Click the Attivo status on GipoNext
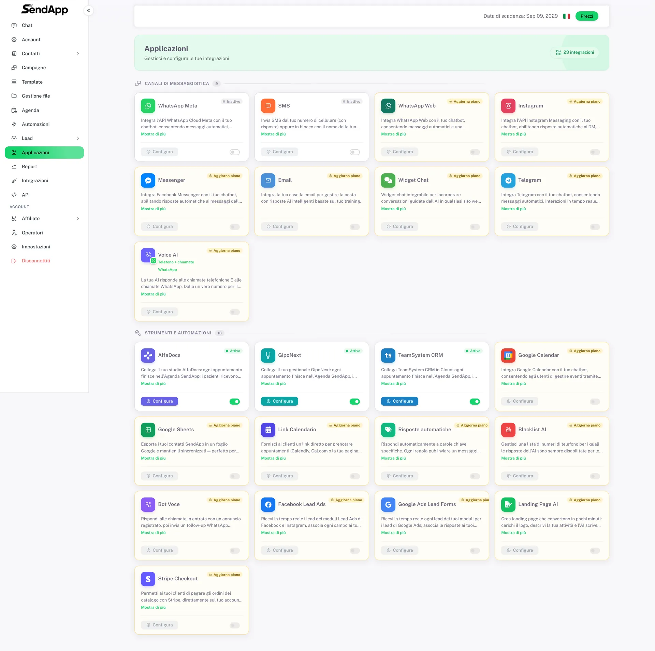Image resolution: width=655 pixels, height=651 pixels. 353,351
